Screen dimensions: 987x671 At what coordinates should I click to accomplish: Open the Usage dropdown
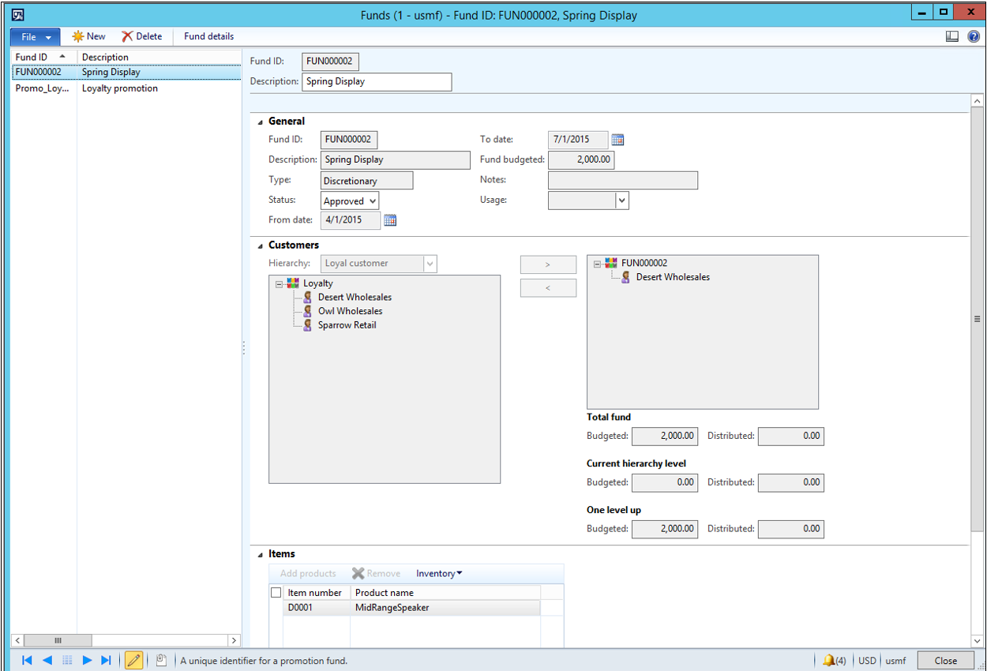(x=621, y=201)
